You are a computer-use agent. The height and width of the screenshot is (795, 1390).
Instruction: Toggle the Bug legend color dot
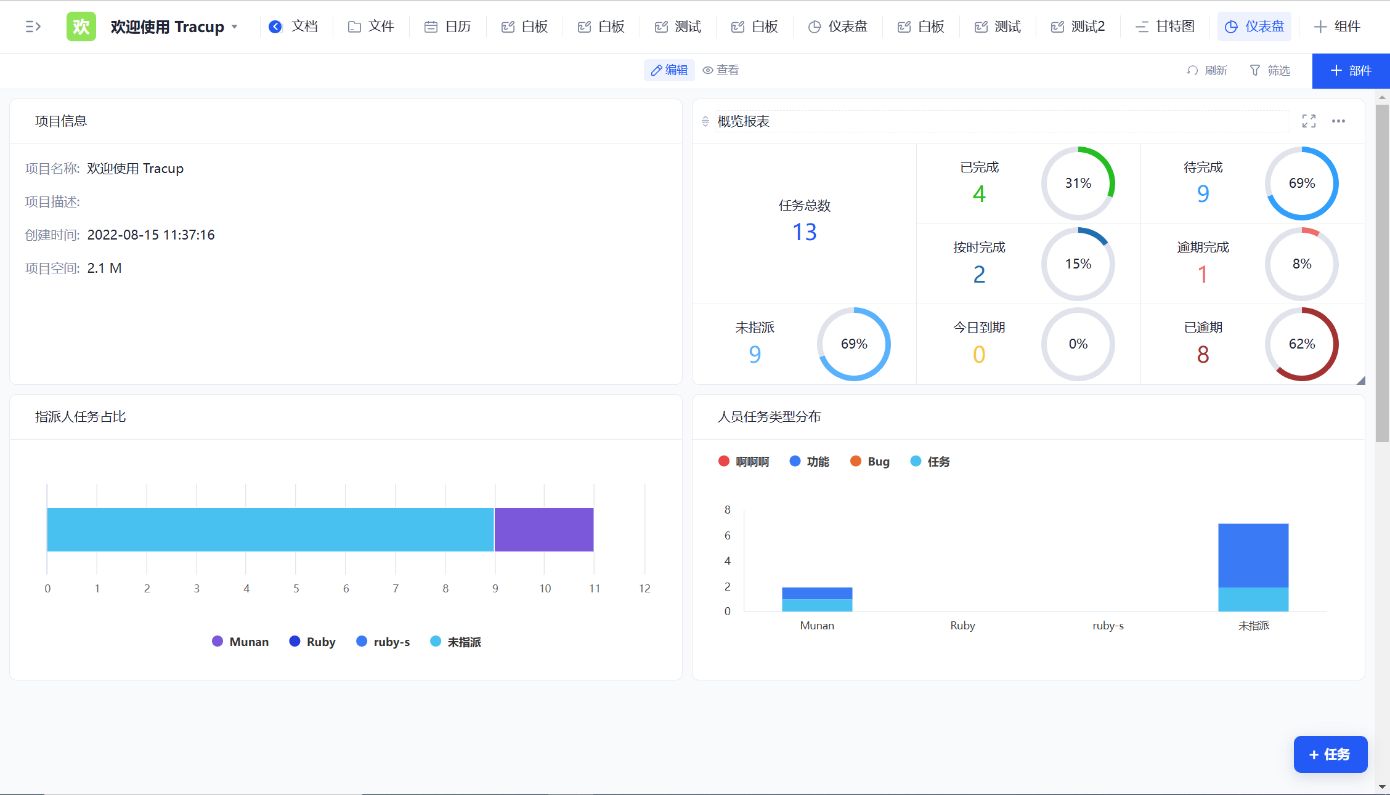tap(855, 461)
